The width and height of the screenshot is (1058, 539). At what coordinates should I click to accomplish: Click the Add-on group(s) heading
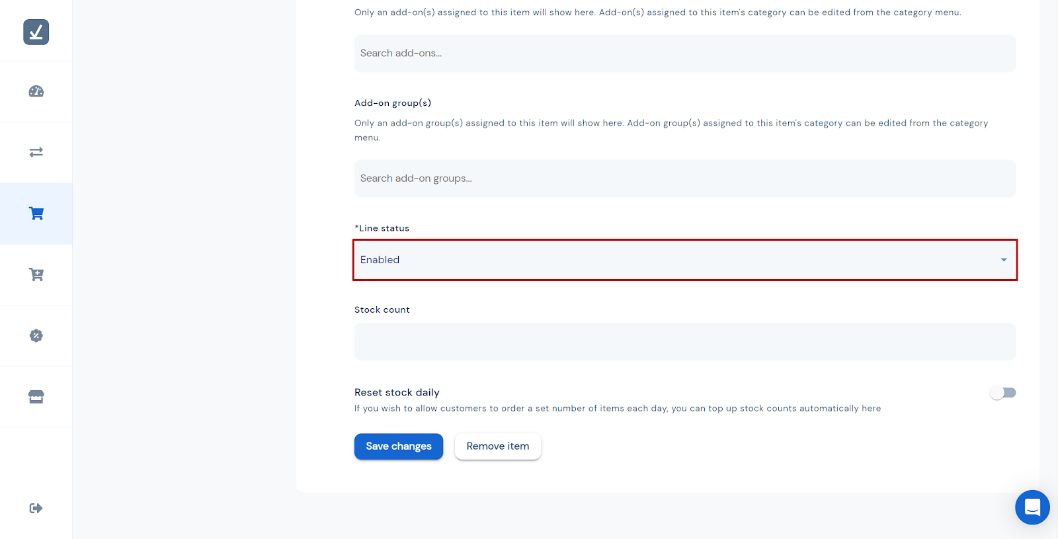pos(393,103)
